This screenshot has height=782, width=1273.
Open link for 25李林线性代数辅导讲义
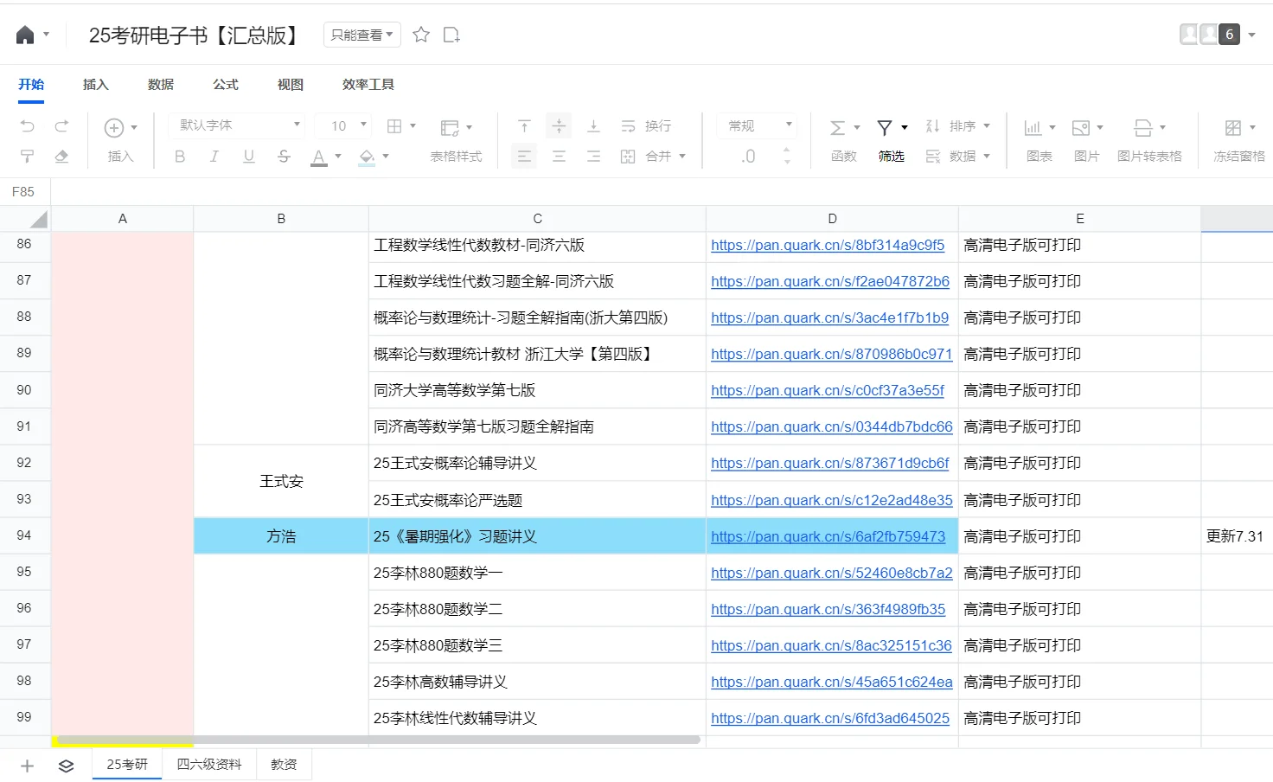point(830,719)
